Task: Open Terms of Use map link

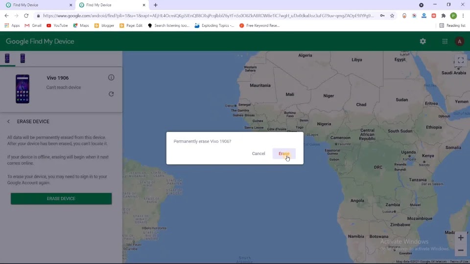Action: coord(460,262)
